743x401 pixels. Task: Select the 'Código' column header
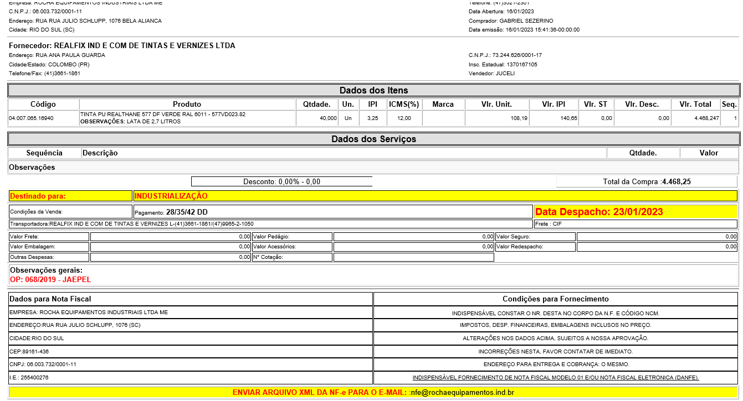click(43, 104)
